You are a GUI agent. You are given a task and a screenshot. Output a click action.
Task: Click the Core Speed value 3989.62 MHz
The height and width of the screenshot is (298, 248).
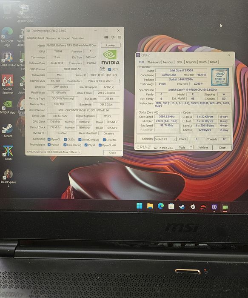tap(167, 117)
